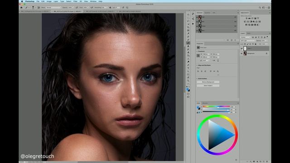290x163 pixels.
Task: Select the Move tool in the toolbar
Action: tap(188, 14)
